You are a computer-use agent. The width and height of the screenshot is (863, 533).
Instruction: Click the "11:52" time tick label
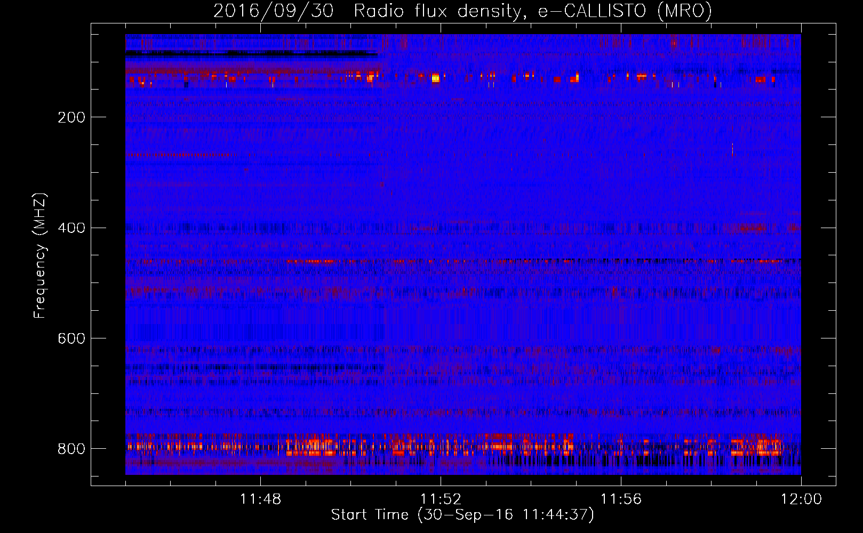[x=441, y=499]
